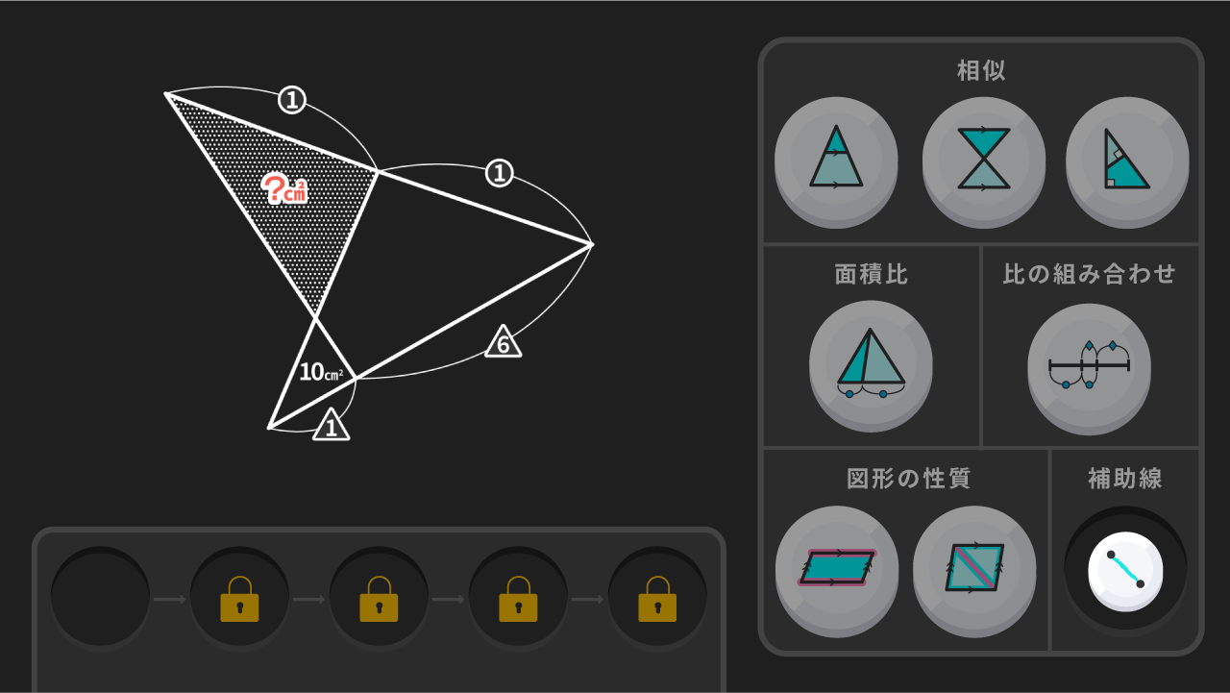This screenshot has width=1230, height=693.
Task: Click the second locked step slot
Action: click(239, 598)
